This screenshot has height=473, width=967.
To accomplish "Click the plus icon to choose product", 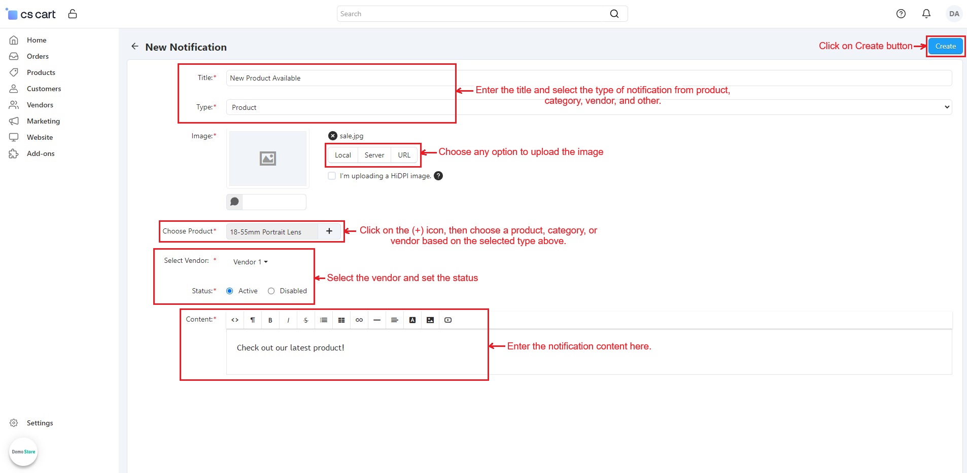I will (x=329, y=231).
